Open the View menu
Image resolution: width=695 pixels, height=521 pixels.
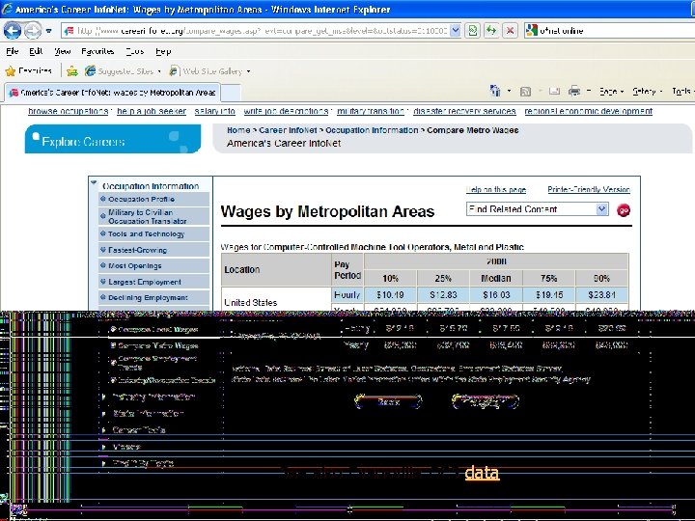coord(62,51)
